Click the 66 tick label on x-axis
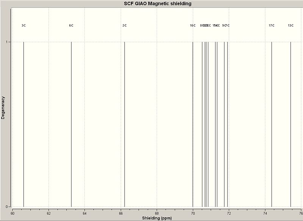Screen dimensions: 303x221 (121, 213)
